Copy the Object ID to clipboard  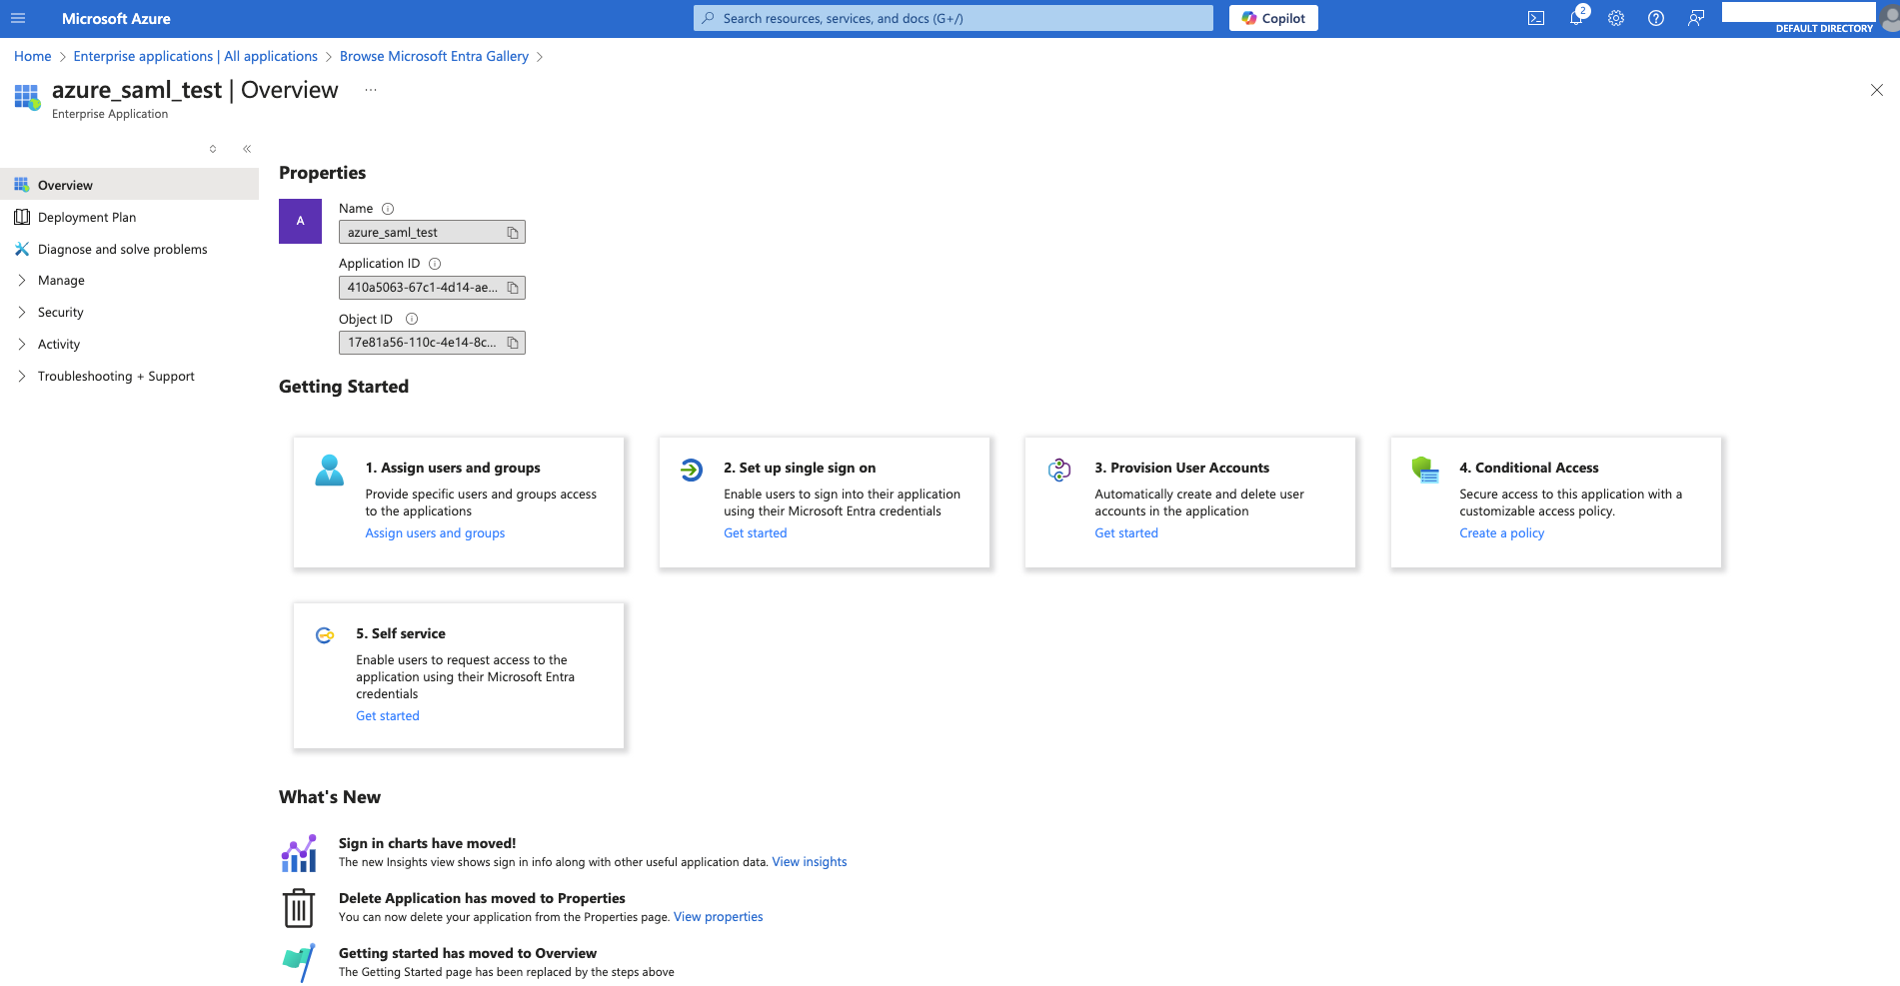[x=513, y=343]
